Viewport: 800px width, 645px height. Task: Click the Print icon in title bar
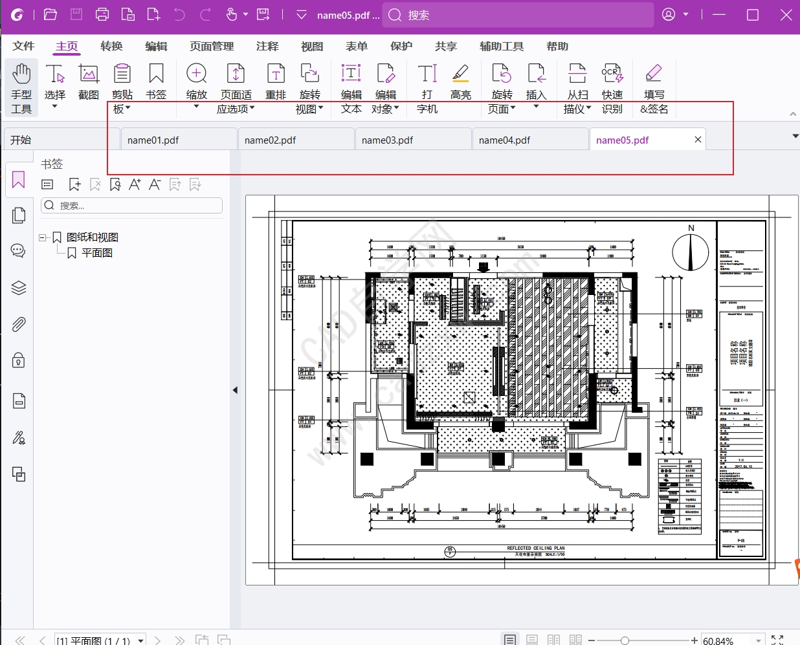(102, 14)
